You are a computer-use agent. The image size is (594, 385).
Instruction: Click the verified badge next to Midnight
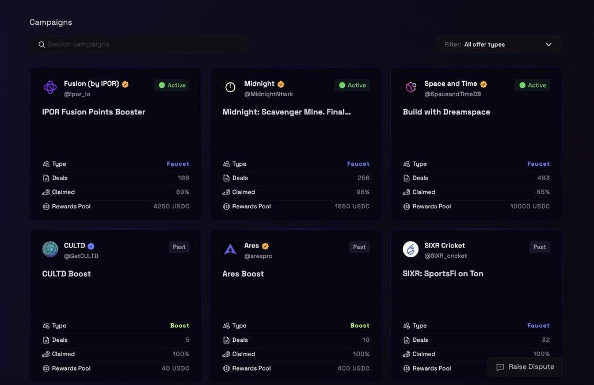281,84
